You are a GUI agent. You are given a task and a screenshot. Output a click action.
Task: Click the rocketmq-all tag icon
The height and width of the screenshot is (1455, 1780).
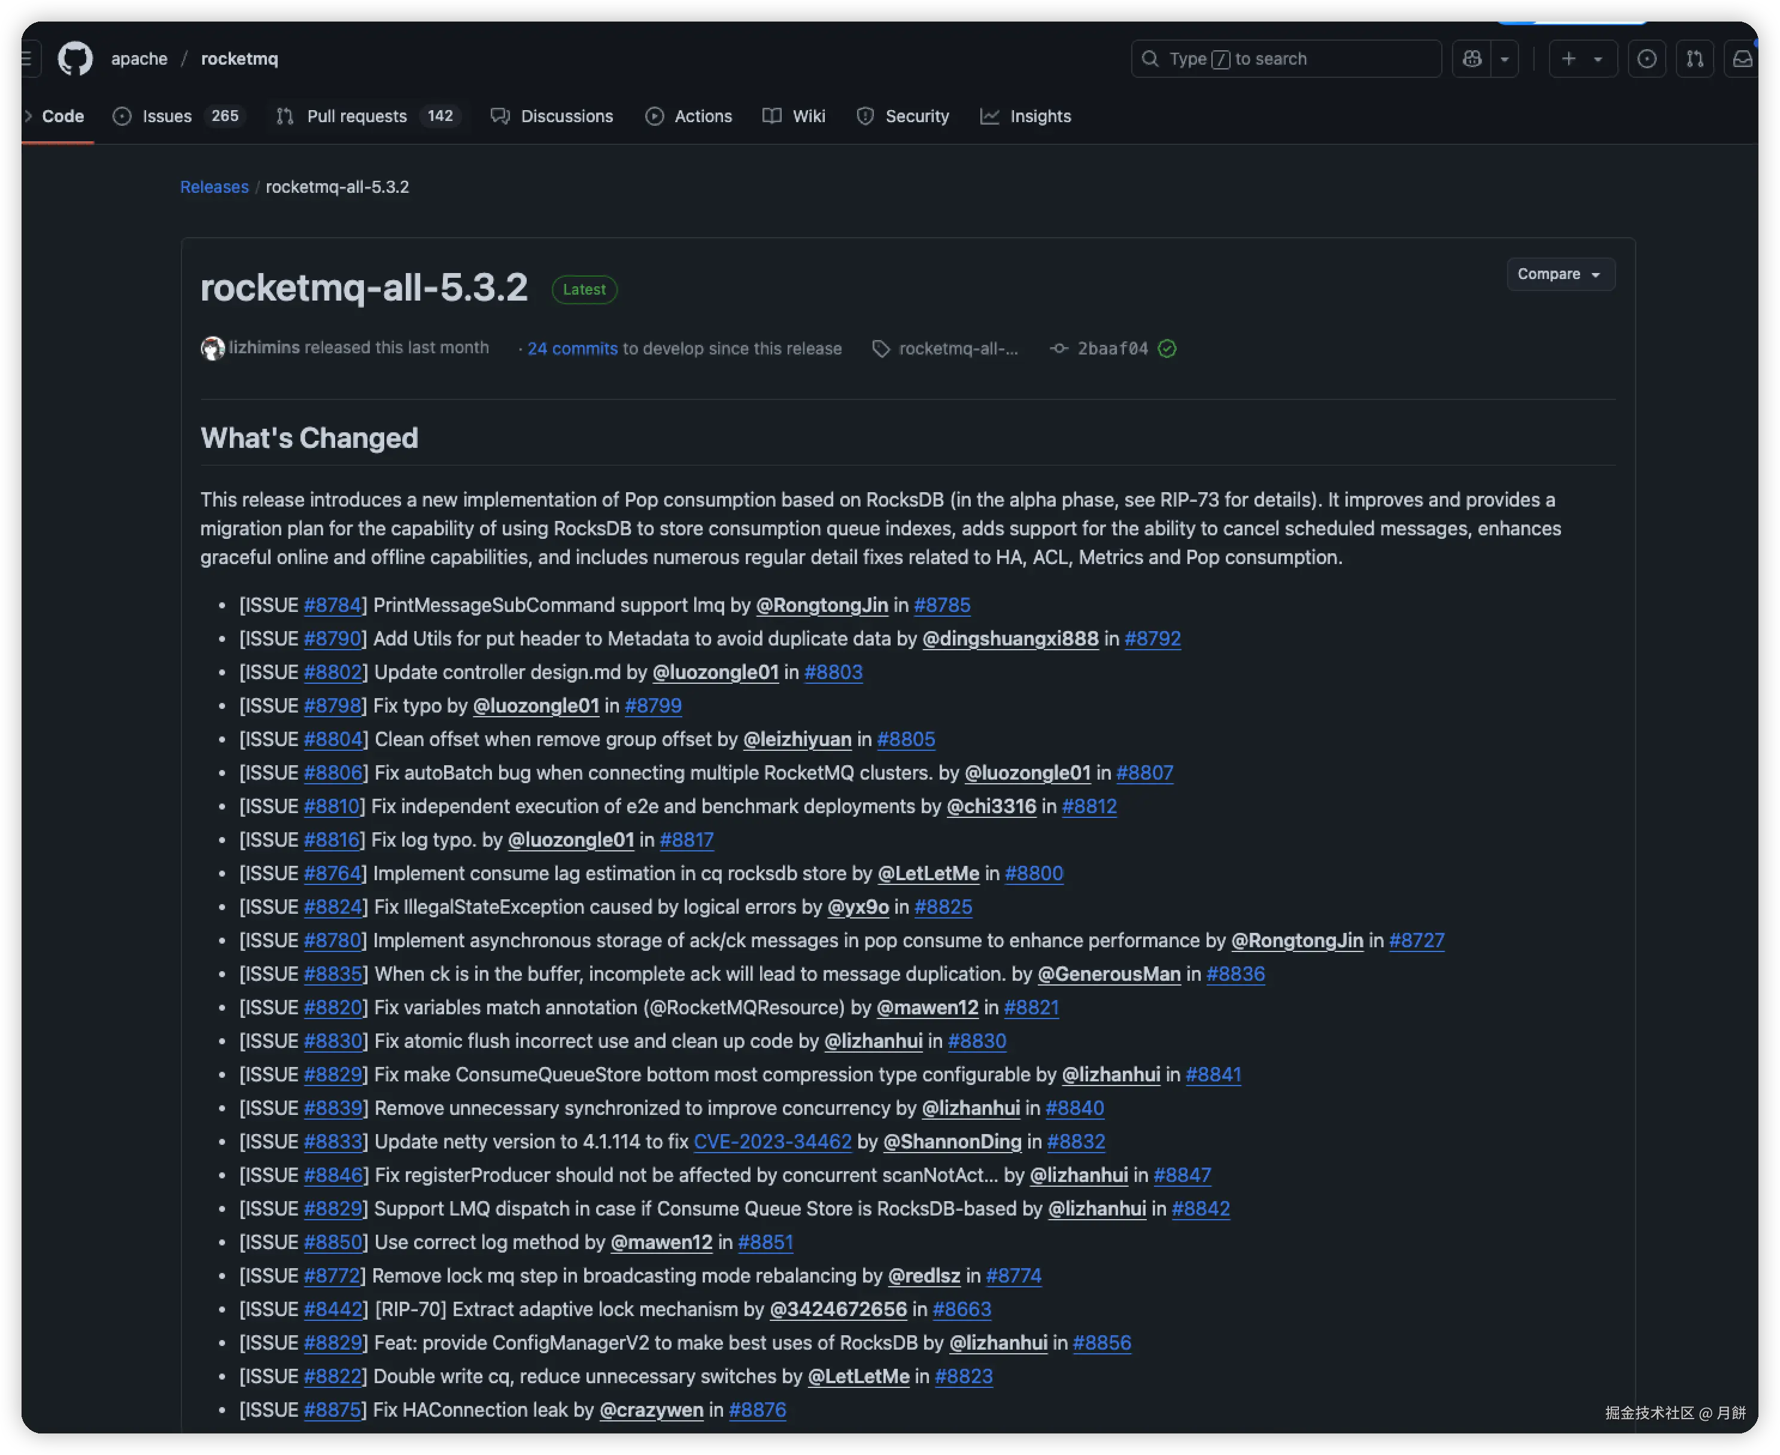point(880,348)
